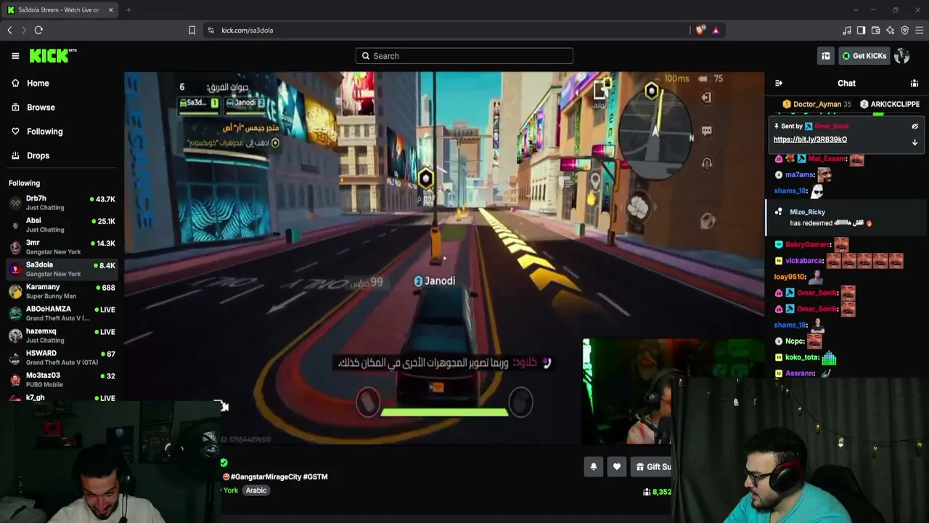Open the Kick hamburger sidebar menu

[x=15, y=56]
